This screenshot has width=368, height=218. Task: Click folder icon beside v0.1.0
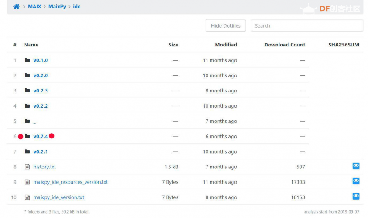pos(27,60)
